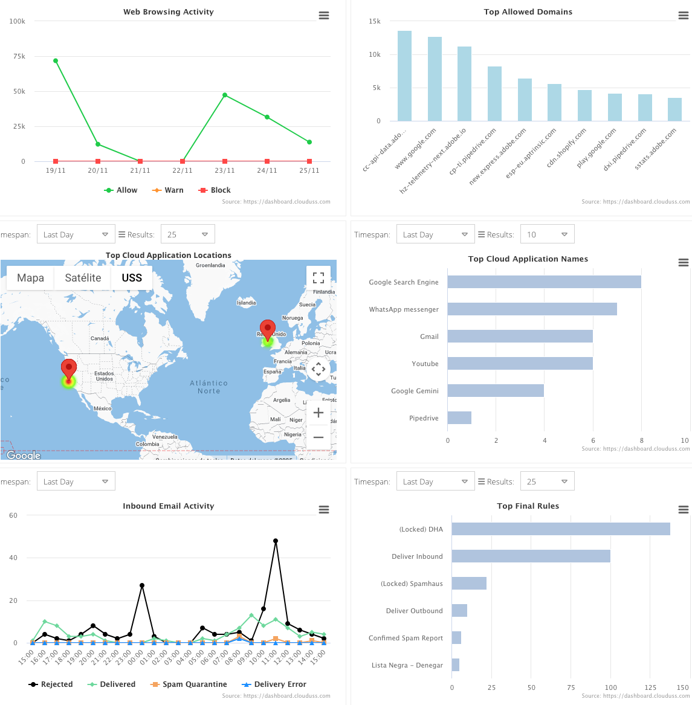Toggle fullscreen view on the map

click(319, 278)
